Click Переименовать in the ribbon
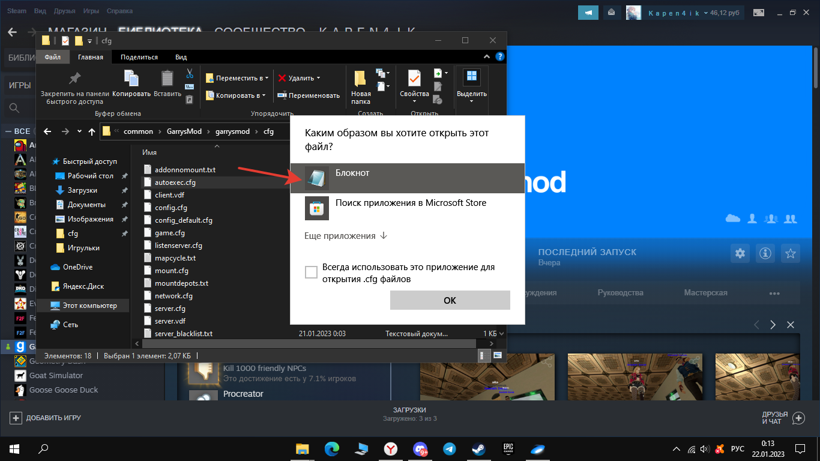 coord(309,95)
